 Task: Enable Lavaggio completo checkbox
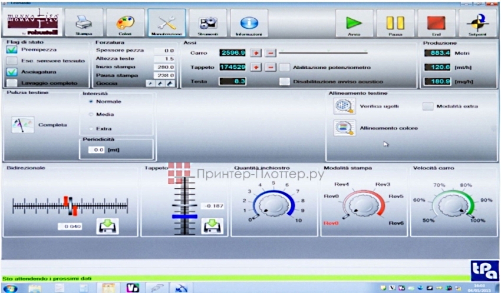point(11,83)
